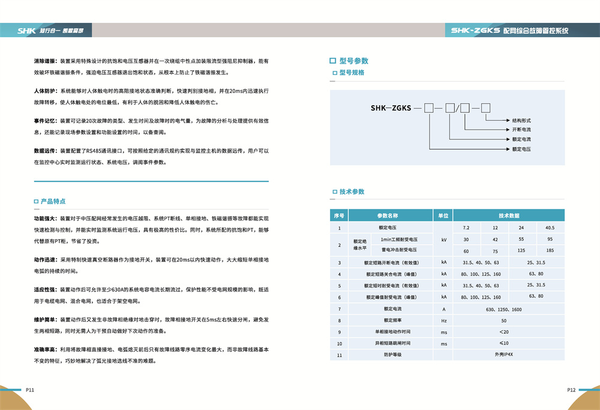Screen dimensions: 600x410
Task: Click the "185" lightning impulse value
Action: [550, 250]
